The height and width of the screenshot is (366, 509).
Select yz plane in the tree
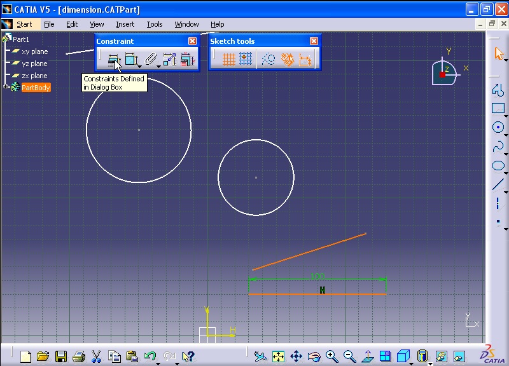click(34, 64)
